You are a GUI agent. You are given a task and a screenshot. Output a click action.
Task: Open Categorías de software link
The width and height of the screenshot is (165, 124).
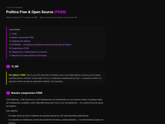point(21,41)
